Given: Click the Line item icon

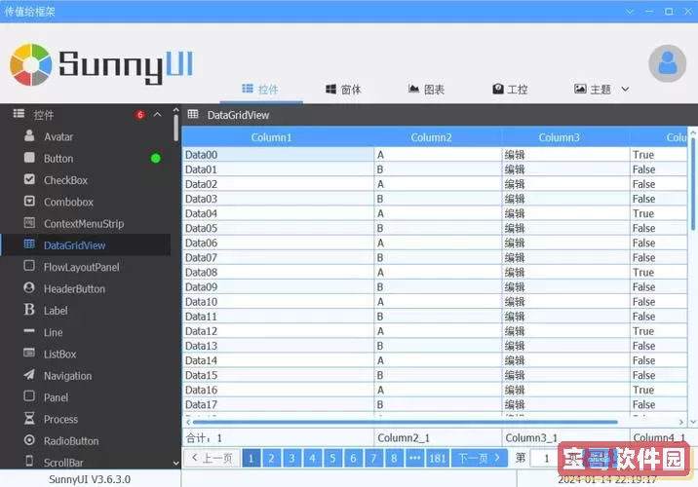Looking at the screenshot, I should click(29, 331).
